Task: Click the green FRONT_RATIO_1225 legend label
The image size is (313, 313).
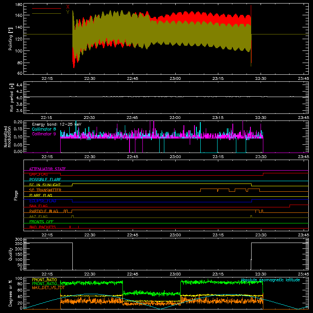Action: click(51, 284)
